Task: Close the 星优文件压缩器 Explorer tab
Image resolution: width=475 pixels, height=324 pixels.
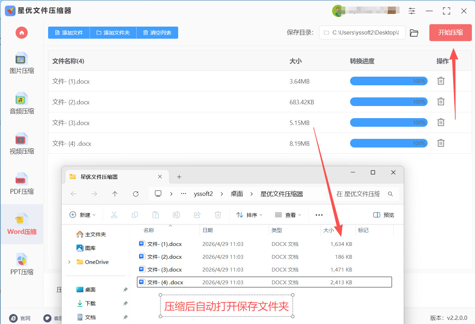Action: [160, 177]
